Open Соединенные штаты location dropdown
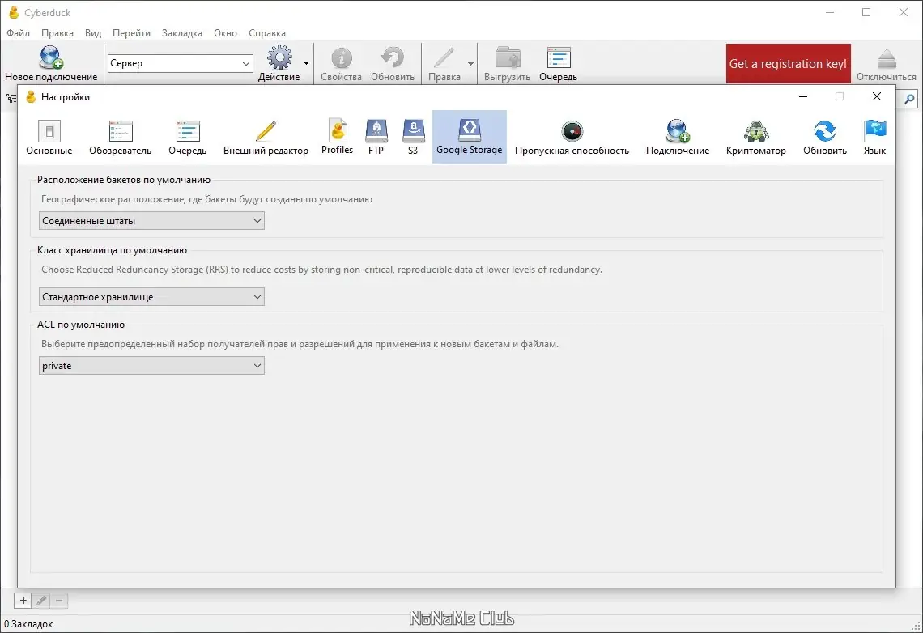 pyautogui.click(x=152, y=221)
